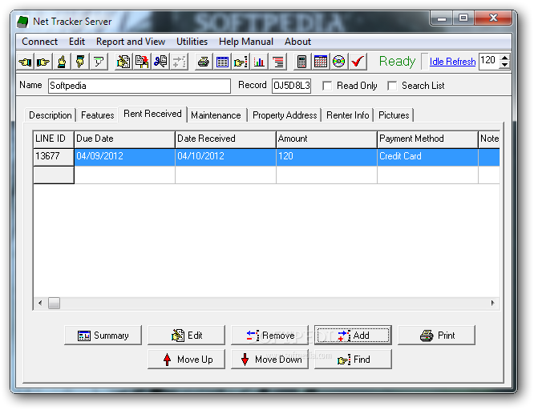Toggle the checkbox beside Idle Refresh

point(424,62)
